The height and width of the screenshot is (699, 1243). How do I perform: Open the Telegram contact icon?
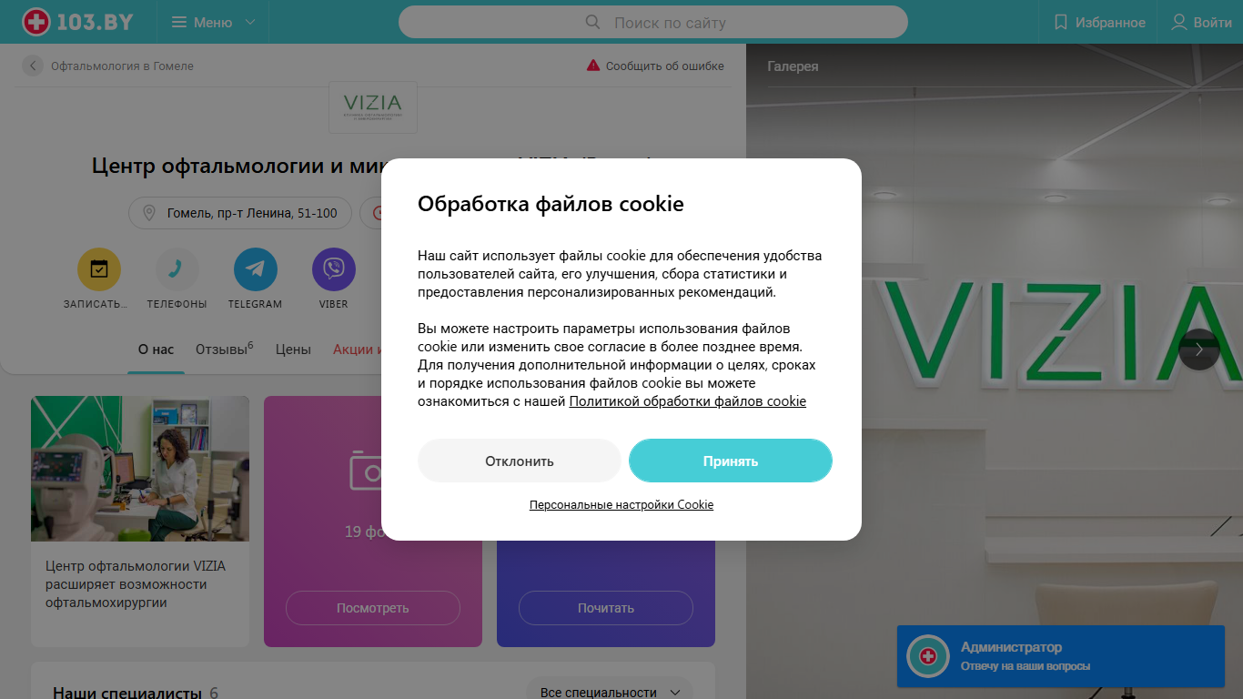point(256,269)
